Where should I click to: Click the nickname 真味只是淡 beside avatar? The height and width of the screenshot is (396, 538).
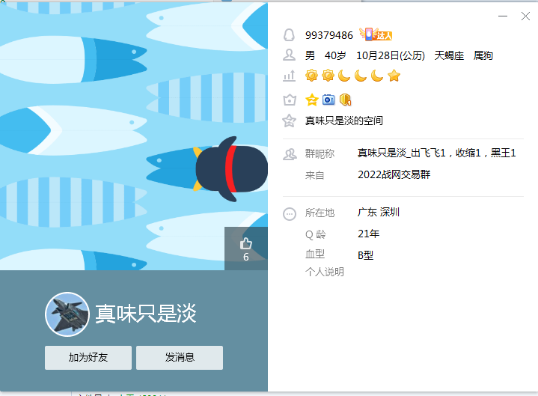[145, 314]
